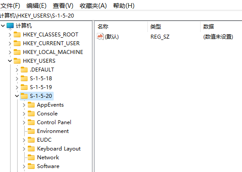Select HKEY_USERS label
This screenshot has width=242, height=172.
point(39,61)
